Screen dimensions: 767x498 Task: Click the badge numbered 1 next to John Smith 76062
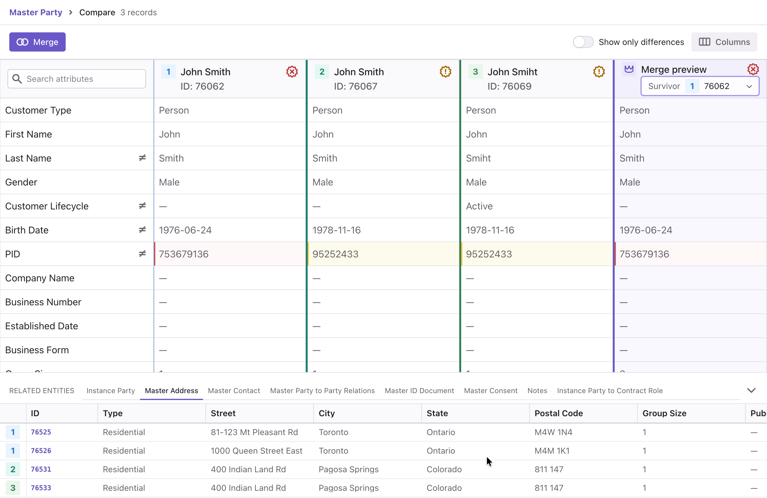(x=168, y=72)
